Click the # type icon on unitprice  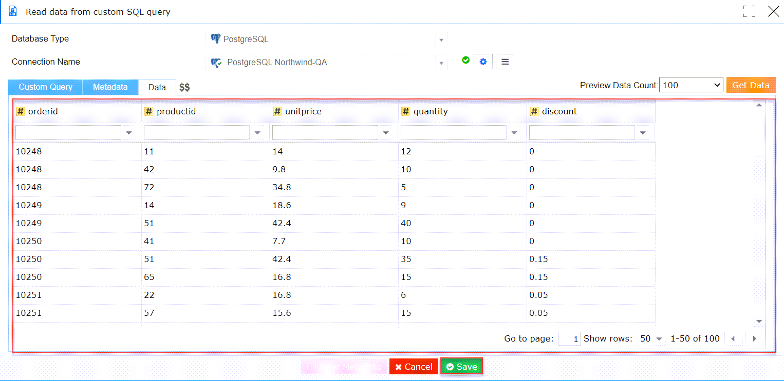277,111
